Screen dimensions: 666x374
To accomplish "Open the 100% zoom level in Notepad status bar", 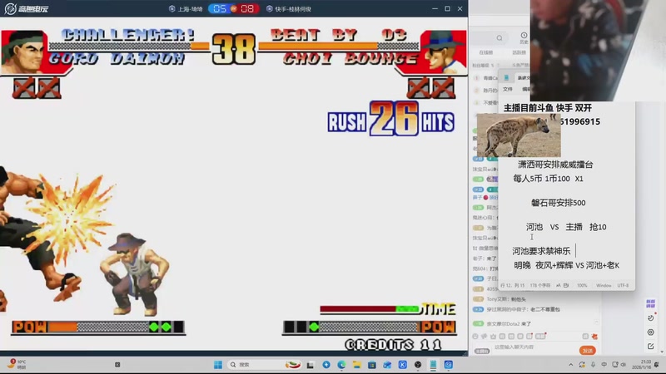I will click(582, 285).
